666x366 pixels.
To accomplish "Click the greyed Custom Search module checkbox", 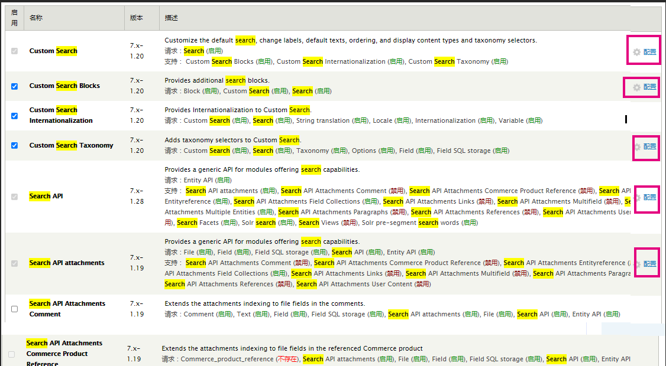I will tap(15, 51).
